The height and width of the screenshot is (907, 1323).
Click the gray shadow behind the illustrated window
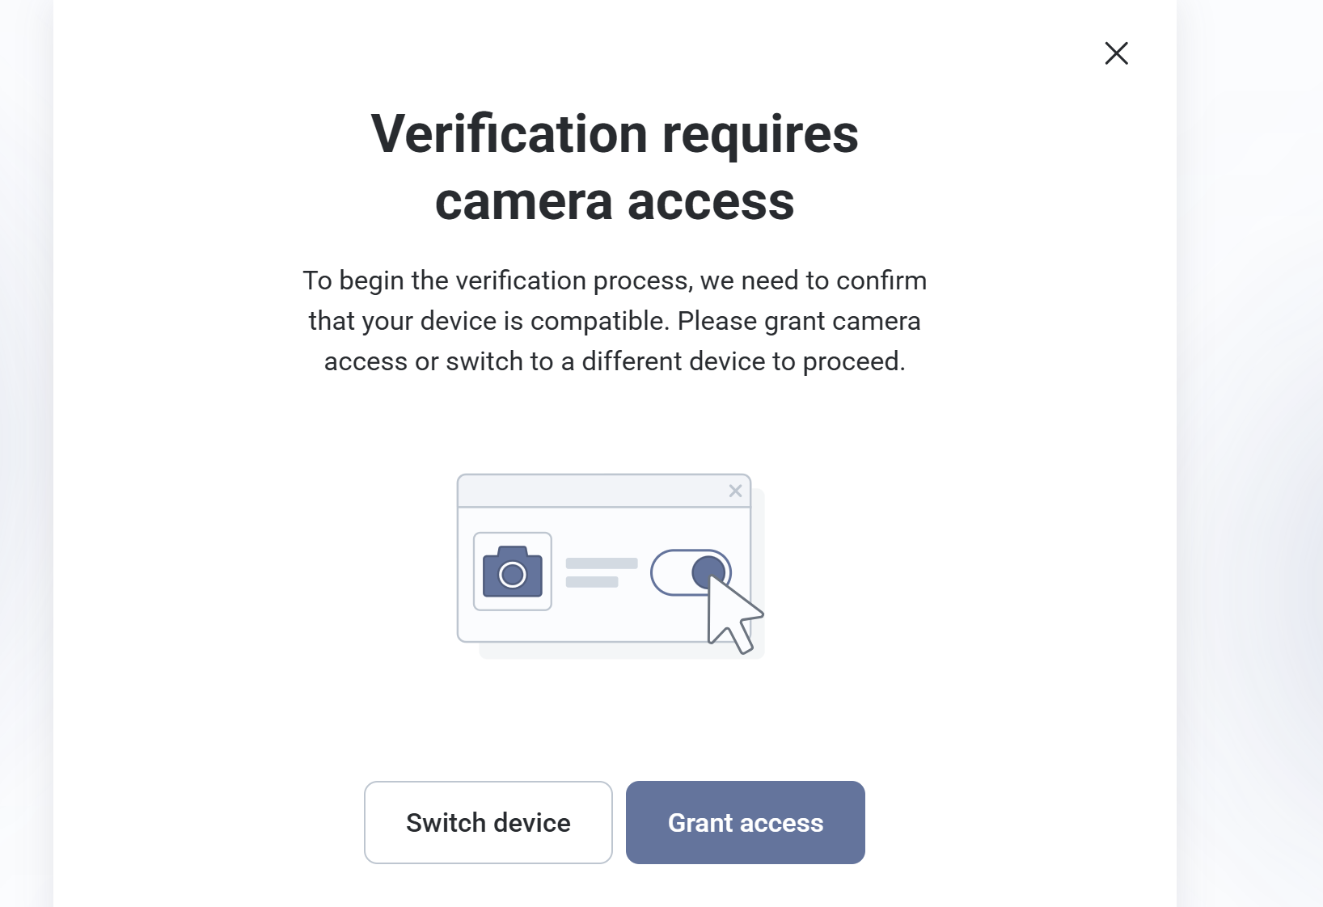point(566,652)
